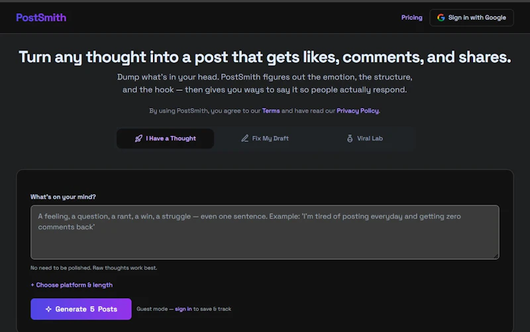Open the Terms link

(271, 111)
